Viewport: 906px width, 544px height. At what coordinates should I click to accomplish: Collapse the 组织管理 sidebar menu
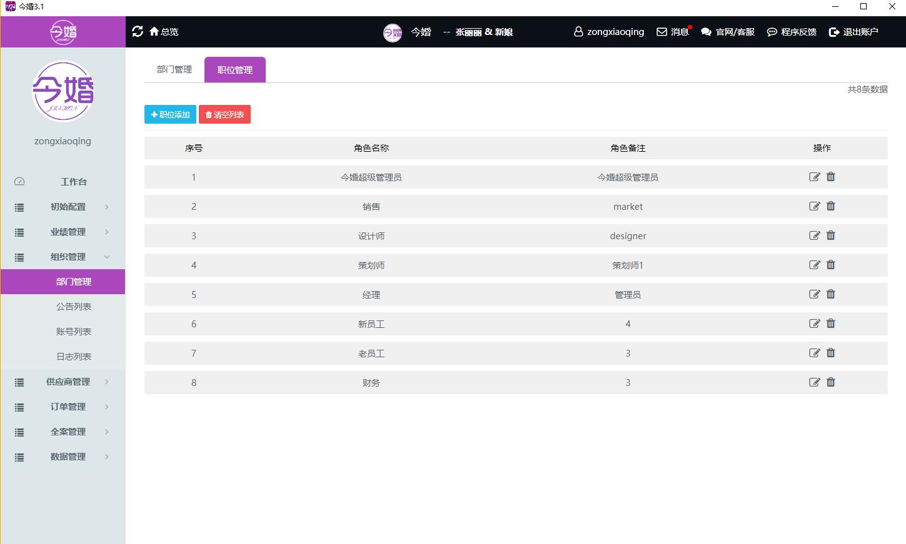63,257
